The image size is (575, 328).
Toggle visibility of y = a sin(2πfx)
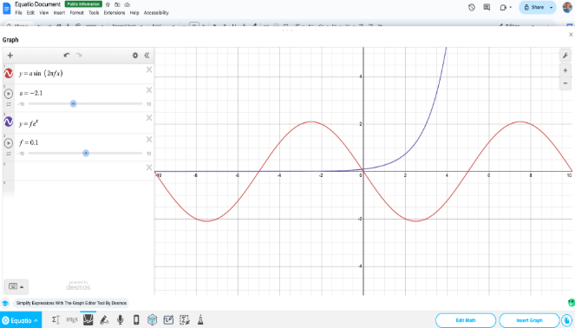click(x=9, y=74)
